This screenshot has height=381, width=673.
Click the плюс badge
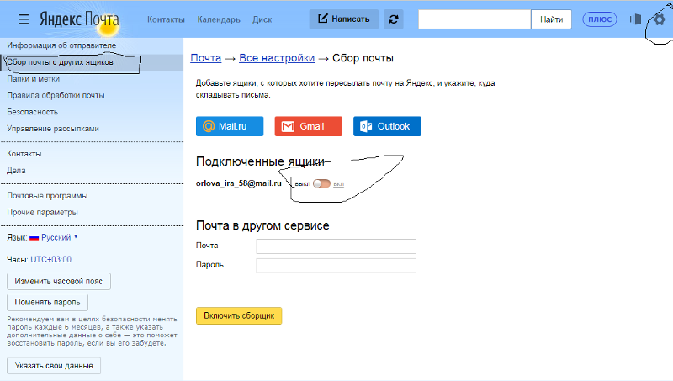click(x=600, y=19)
